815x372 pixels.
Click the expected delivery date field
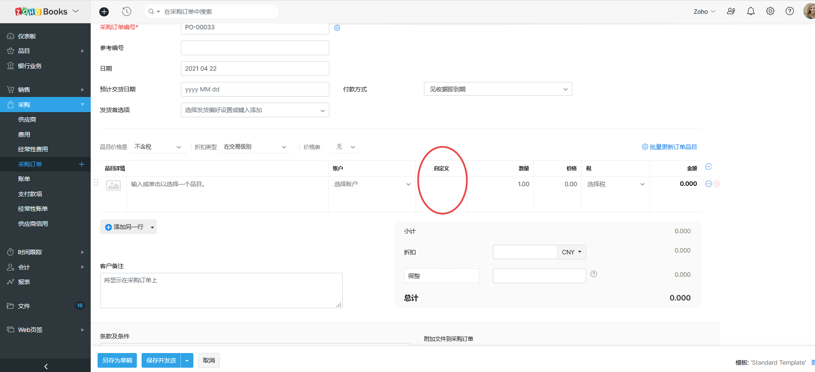click(x=255, y=89)
